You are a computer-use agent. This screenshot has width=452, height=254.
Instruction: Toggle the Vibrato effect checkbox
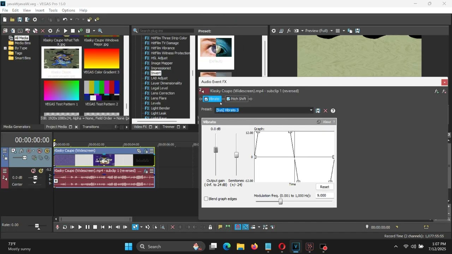pyautogui.click(x=206, y=99)
